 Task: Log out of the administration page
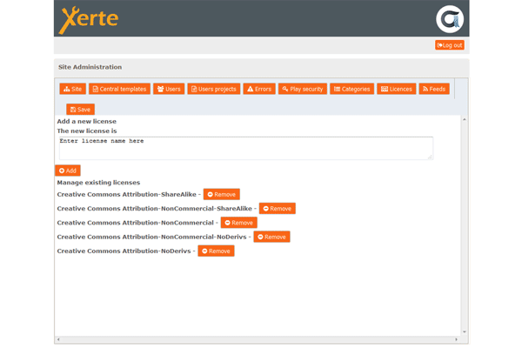449,45
